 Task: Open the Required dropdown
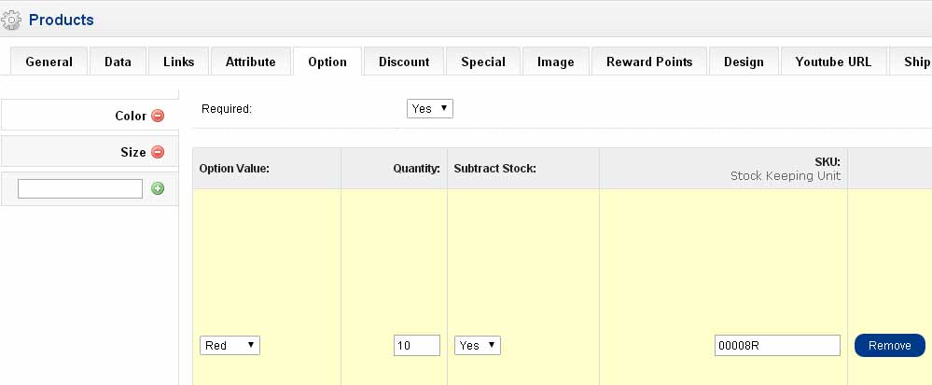coord(429,108)
